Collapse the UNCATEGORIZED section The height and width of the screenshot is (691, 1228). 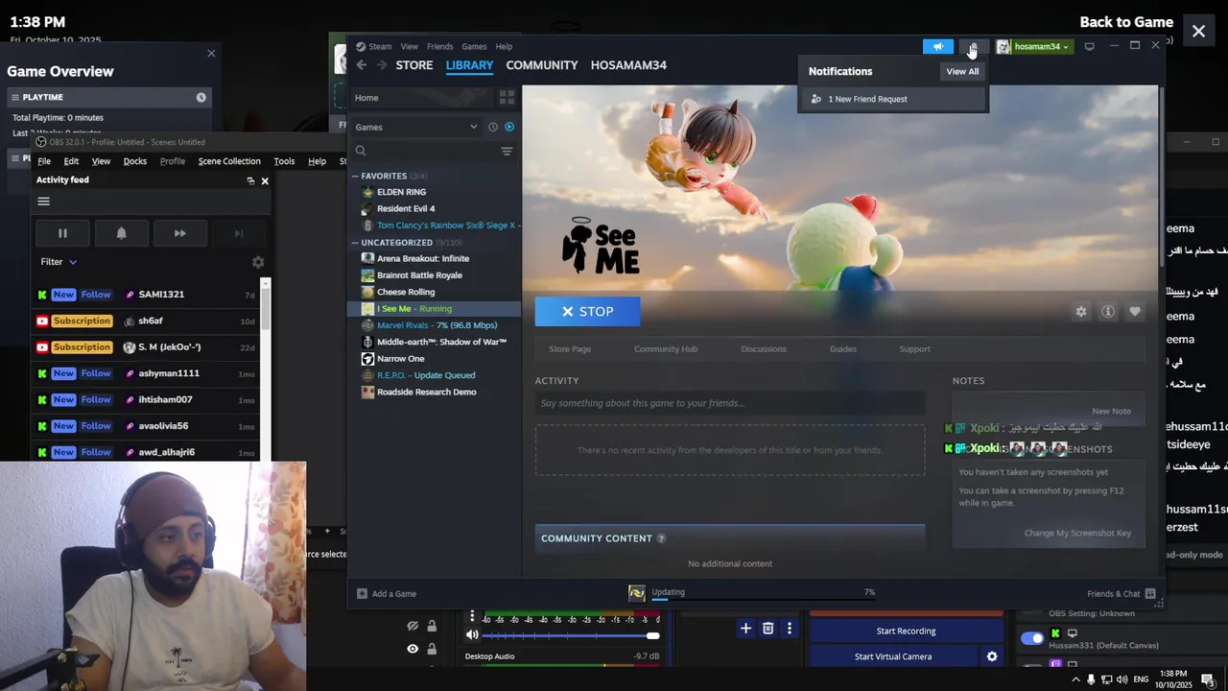pyautogui.click(x=355, y=243)
